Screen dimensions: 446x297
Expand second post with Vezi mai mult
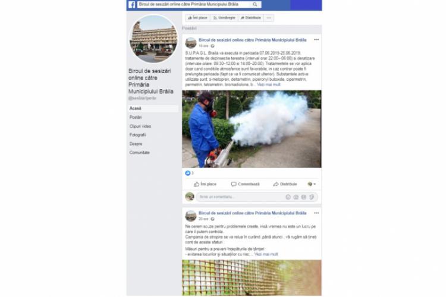pos(266,254)
